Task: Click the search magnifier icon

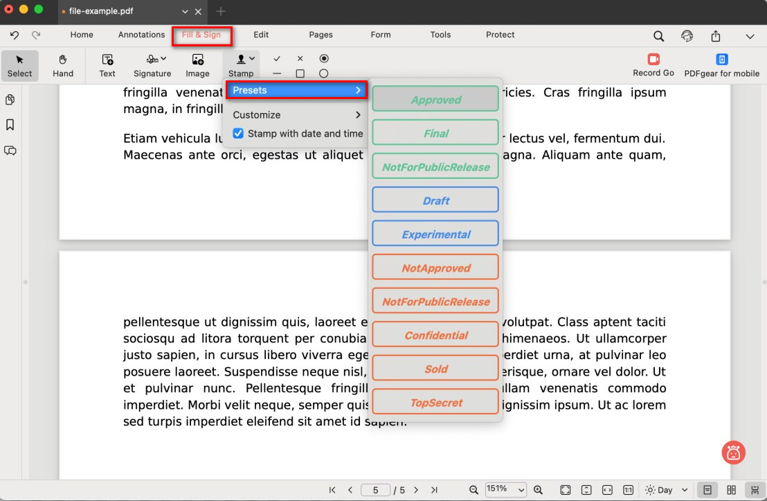Action: 658,36
